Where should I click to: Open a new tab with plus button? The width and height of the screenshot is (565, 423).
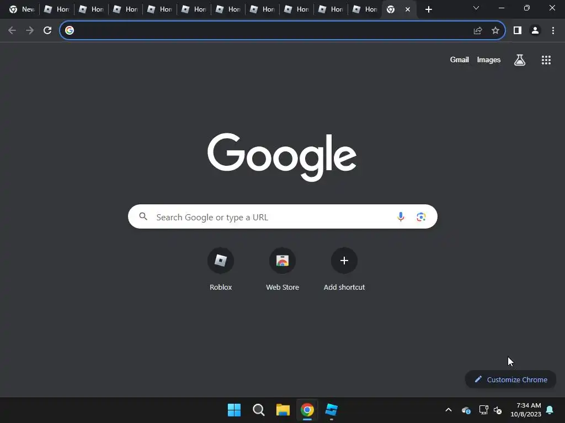[428, 9]
